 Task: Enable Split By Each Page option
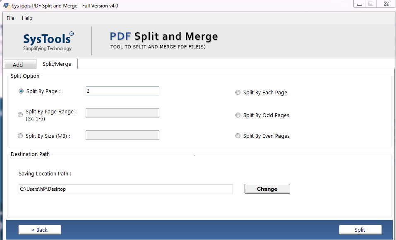[x=238, y=92]
